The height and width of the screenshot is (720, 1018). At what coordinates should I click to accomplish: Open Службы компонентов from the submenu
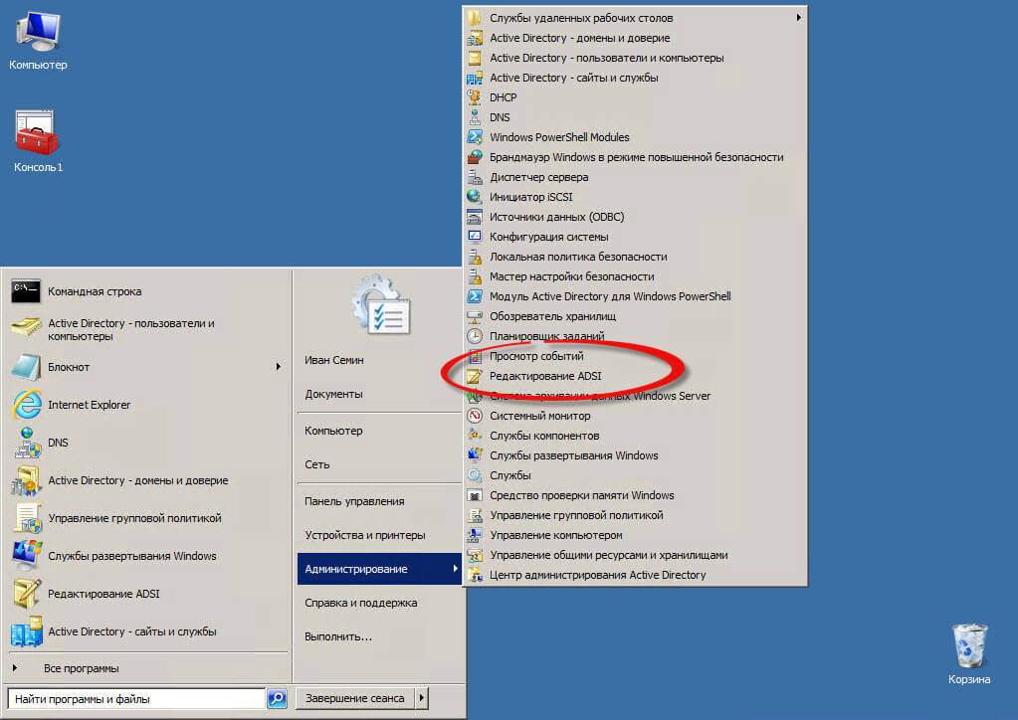pyautogui.click(x=635, y=436)
